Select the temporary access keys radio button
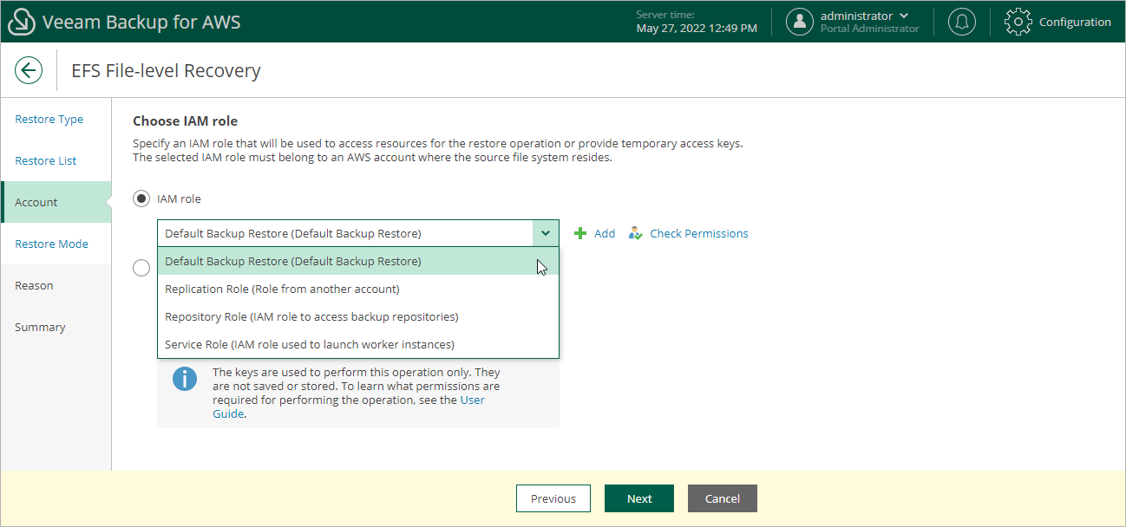1126x527 pixels. pyautogui.click(x=141, y=267)
